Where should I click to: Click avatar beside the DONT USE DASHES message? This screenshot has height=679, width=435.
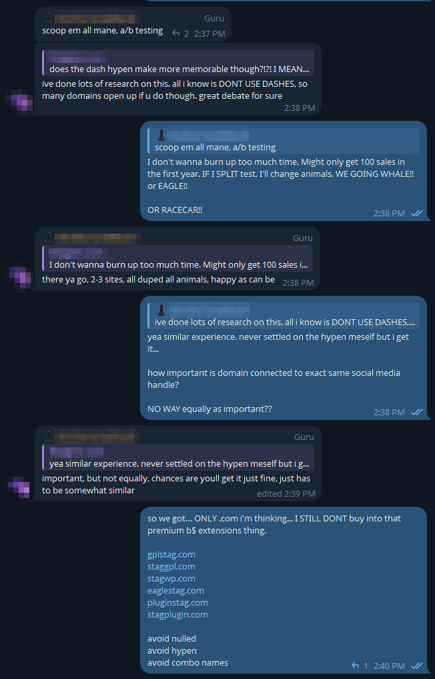coord(19,101)
